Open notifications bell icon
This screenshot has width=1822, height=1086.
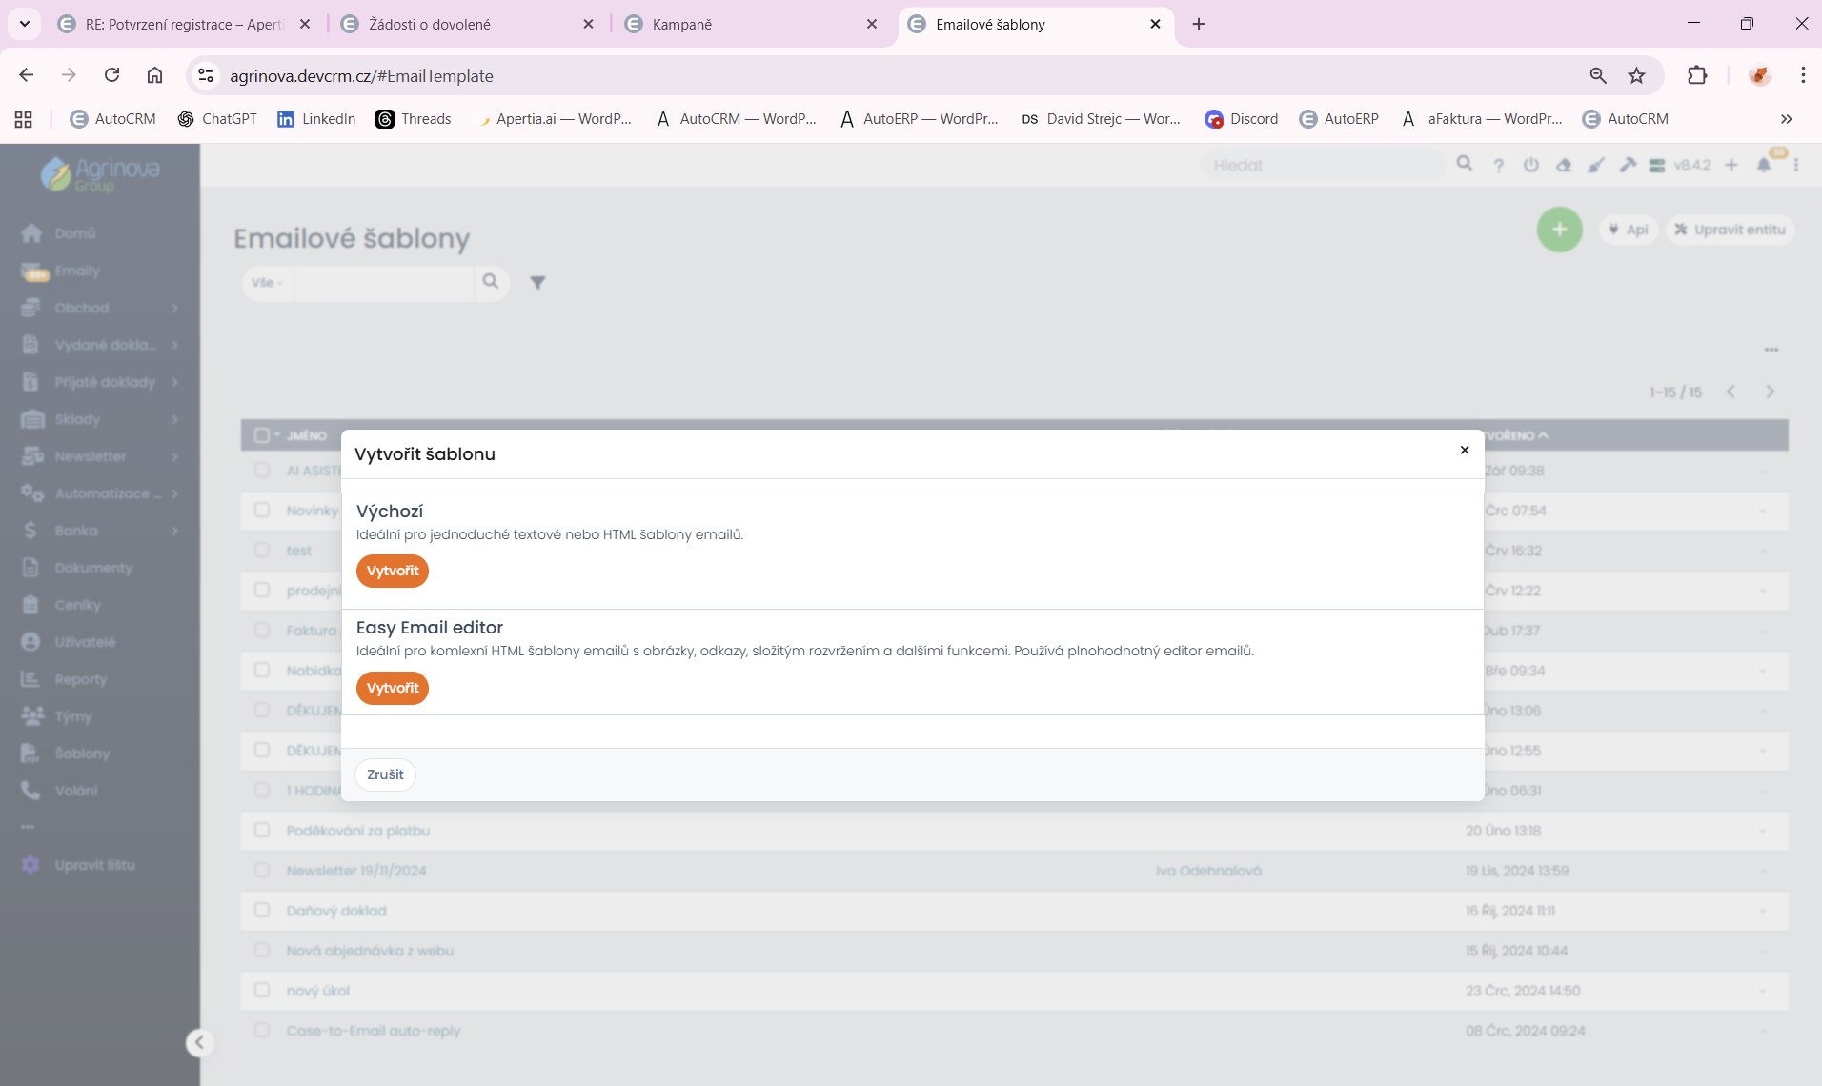point(1764,166)
